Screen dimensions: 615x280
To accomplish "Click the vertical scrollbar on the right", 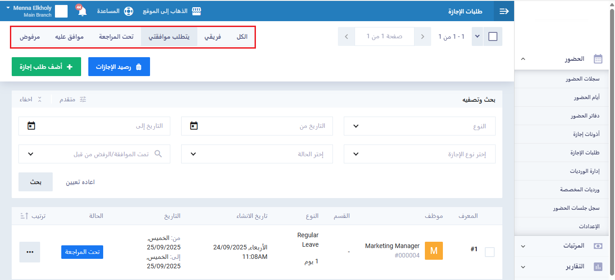I will (611, 135).
